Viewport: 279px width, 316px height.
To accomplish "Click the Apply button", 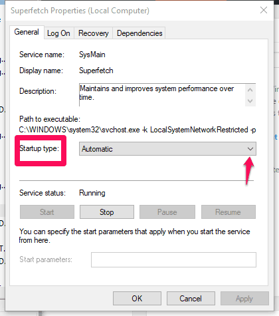I will [244, 299].
